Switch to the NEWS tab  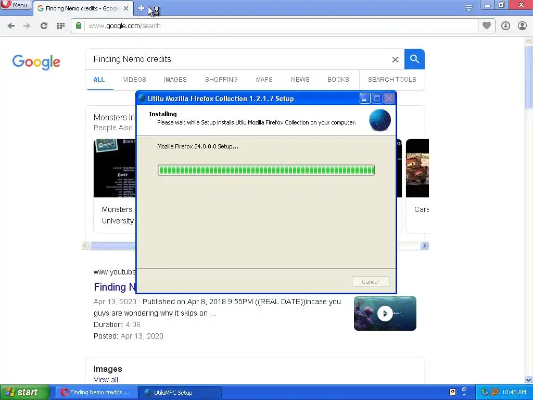coord(300,80)
